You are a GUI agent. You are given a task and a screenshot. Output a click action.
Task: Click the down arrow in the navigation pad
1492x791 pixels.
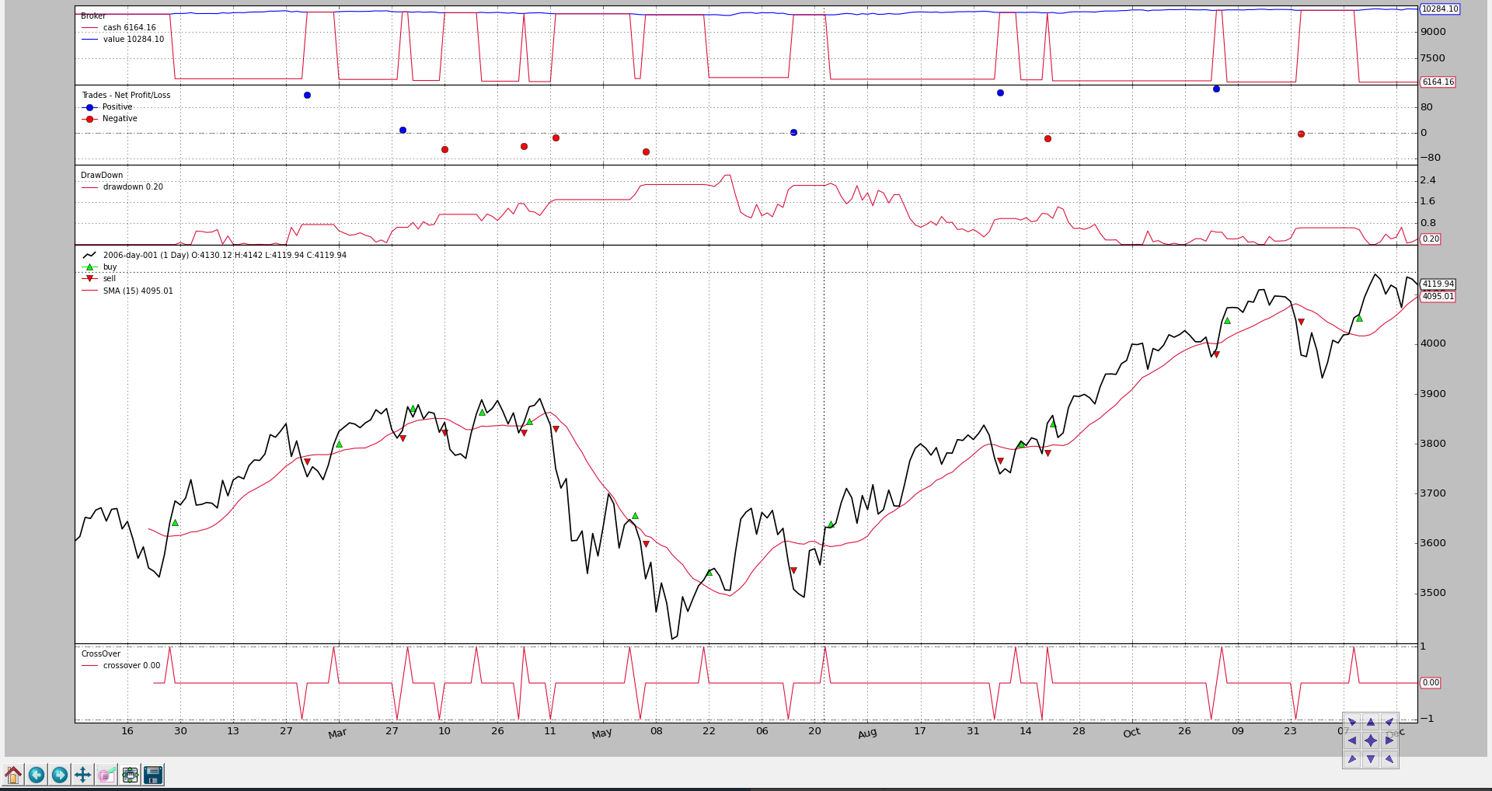pos(1371,759)
